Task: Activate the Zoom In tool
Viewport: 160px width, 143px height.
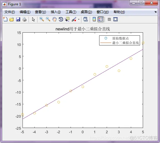Action: click(42, 19)
